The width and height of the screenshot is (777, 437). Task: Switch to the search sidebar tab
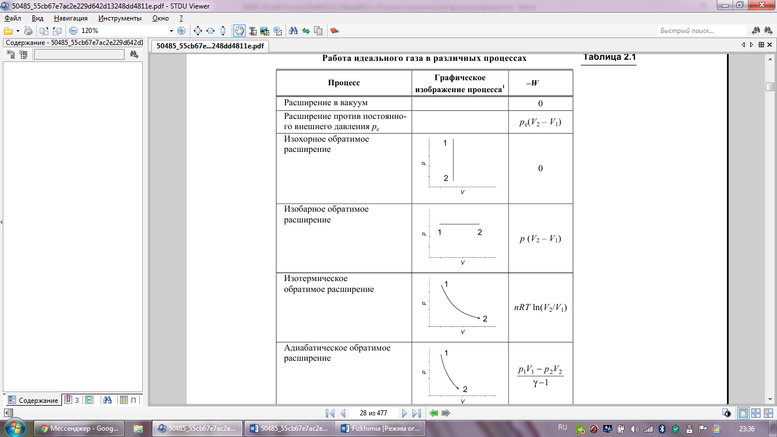(x=108, y=400)
